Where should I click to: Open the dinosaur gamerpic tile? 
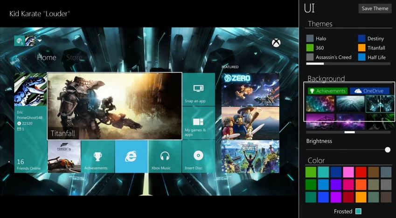coord(31,89)
